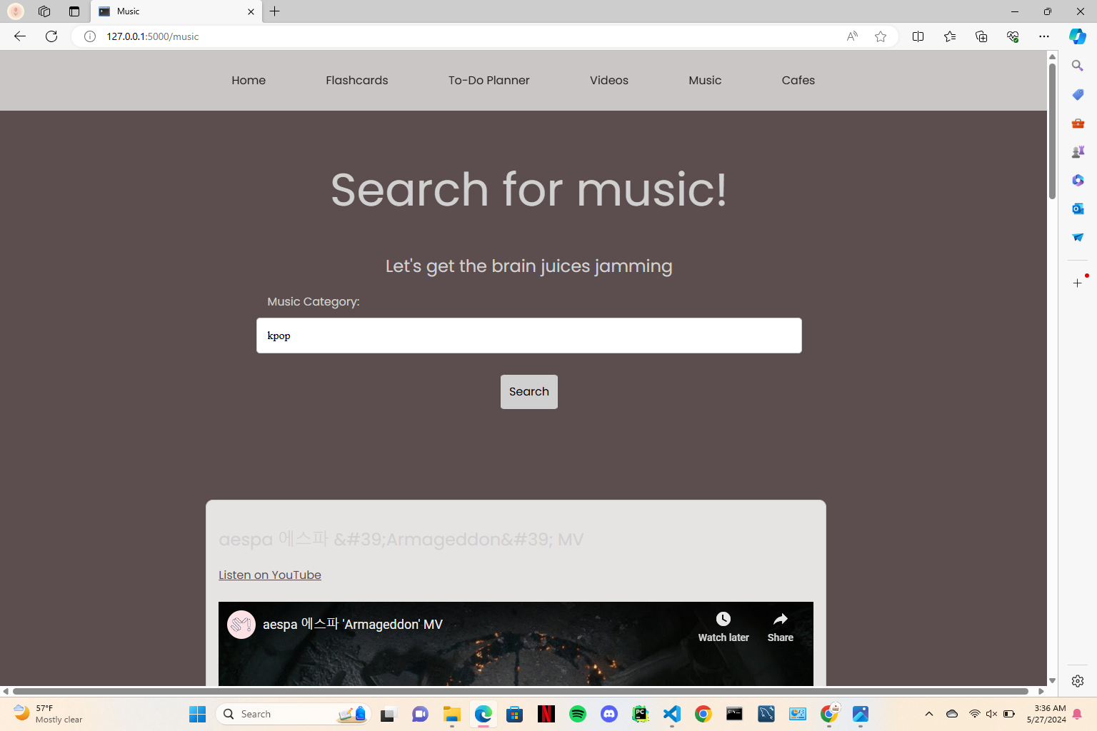
Task: Activate Read aloud in address bar
Action: (x=852, y=36)
